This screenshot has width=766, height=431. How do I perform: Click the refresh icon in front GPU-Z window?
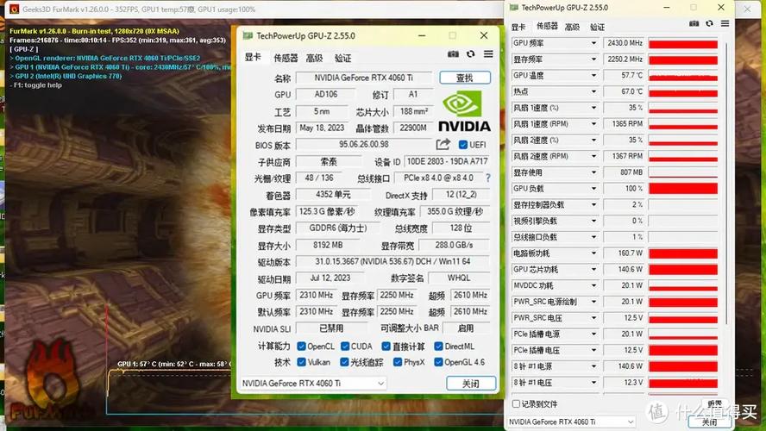click(470, 53)
